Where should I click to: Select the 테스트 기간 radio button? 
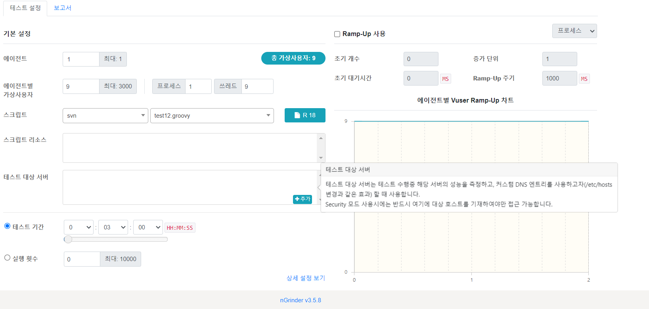pyautogui.click(x=7, y=226)
